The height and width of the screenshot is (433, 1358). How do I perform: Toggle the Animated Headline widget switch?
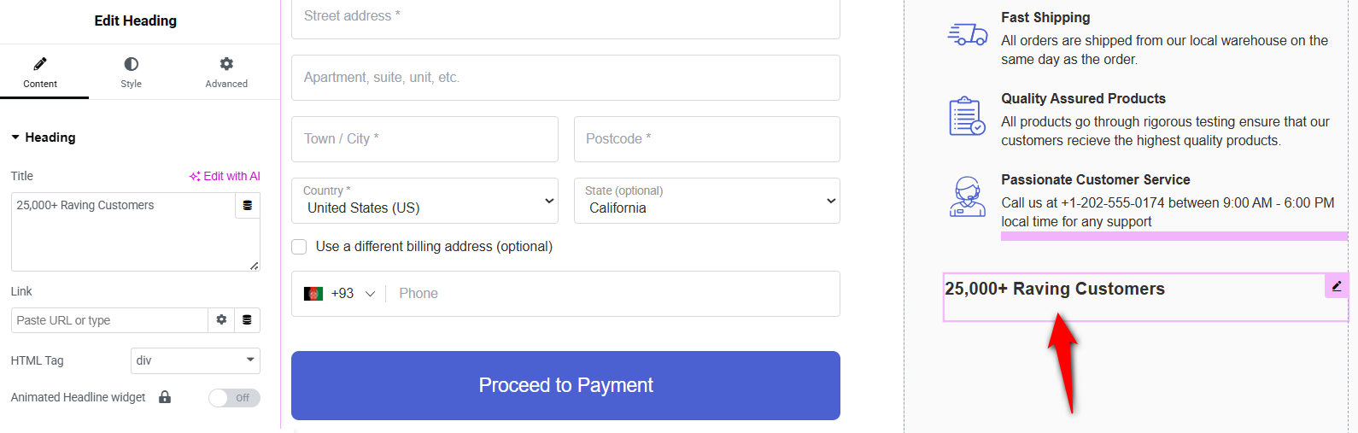[234, 398]
